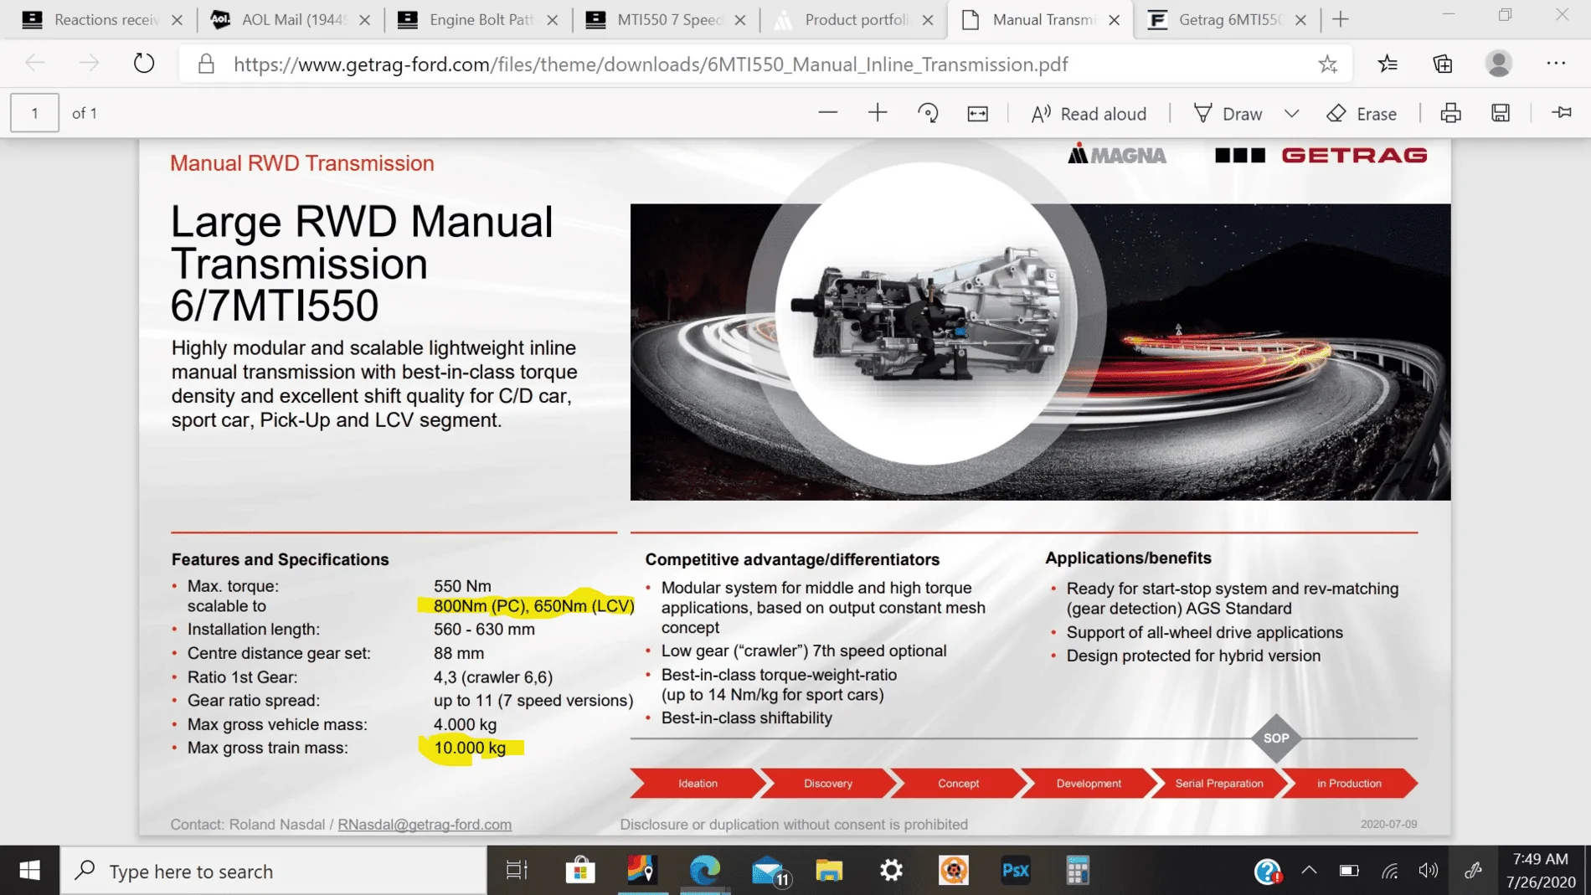Viewport: 1591px width, 895px height.
Task: Start Read aloud for the PDF
Action: coord(1089,114)
